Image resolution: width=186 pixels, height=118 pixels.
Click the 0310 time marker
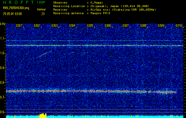coord(179,26)
